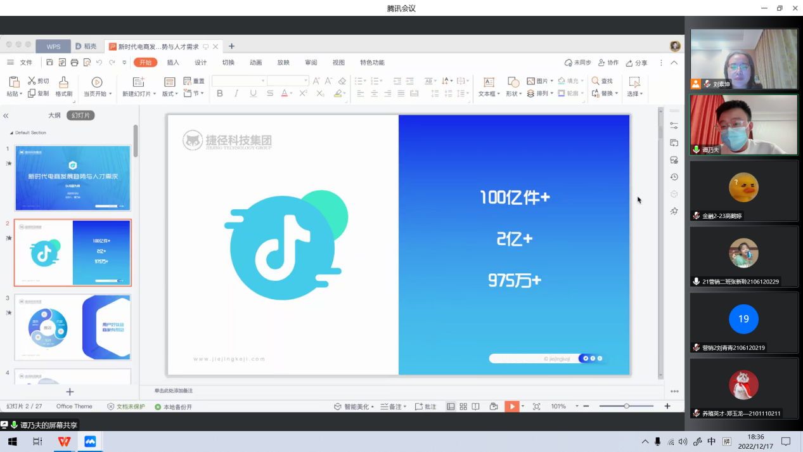Click the Format Painter (格式刷) icon
This screenshot has height=452, width=803.
(x=63, y=82)
